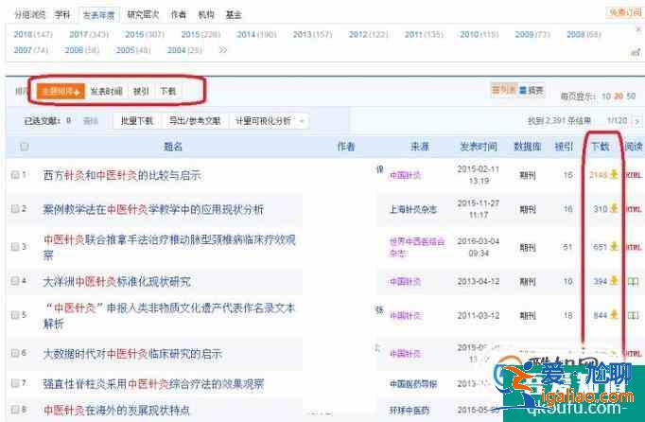Filter by year 2006
The height and width of the screenshot is (422, 645).
(82, 50)
